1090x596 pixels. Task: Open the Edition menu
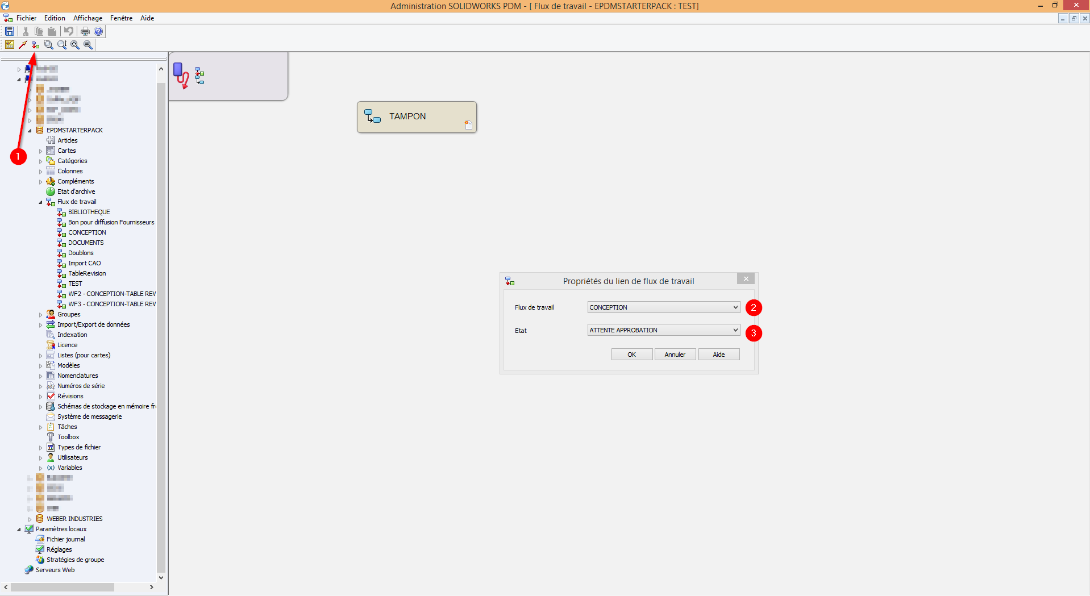(x=55, y=18)
